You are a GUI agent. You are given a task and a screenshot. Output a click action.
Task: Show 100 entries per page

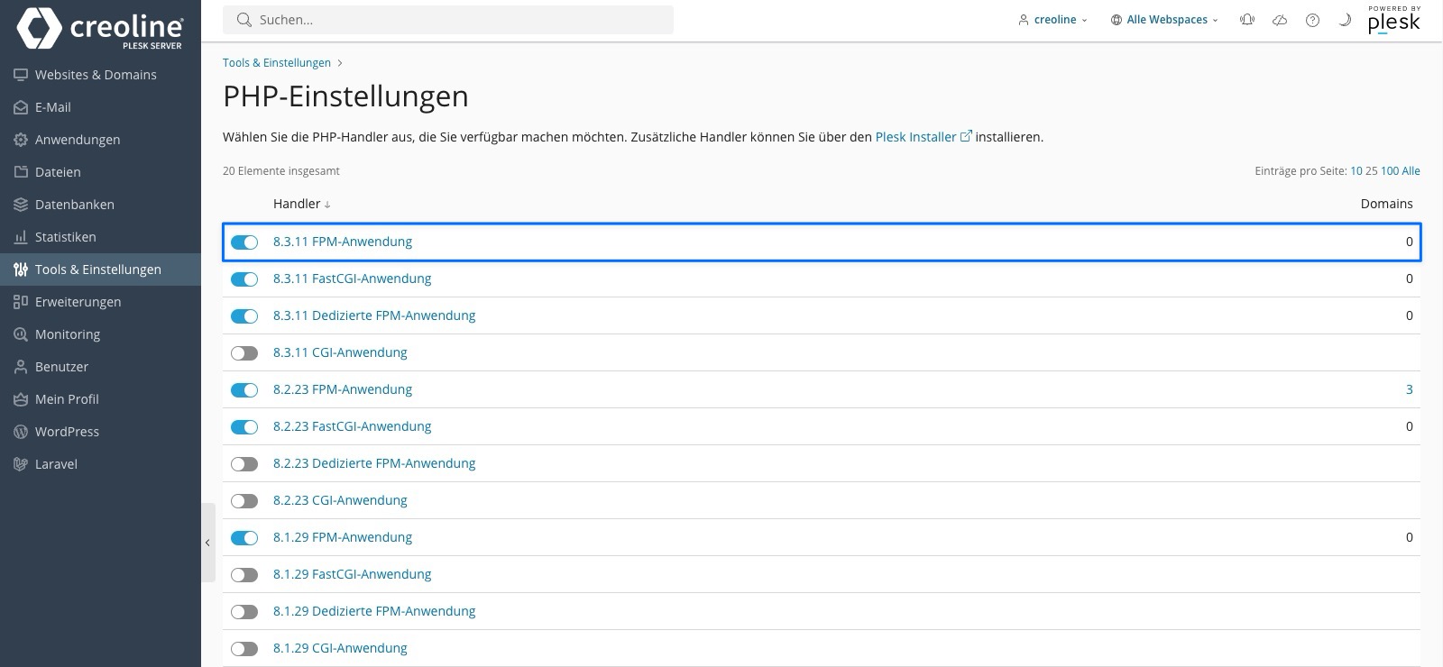click(1390, 171)
